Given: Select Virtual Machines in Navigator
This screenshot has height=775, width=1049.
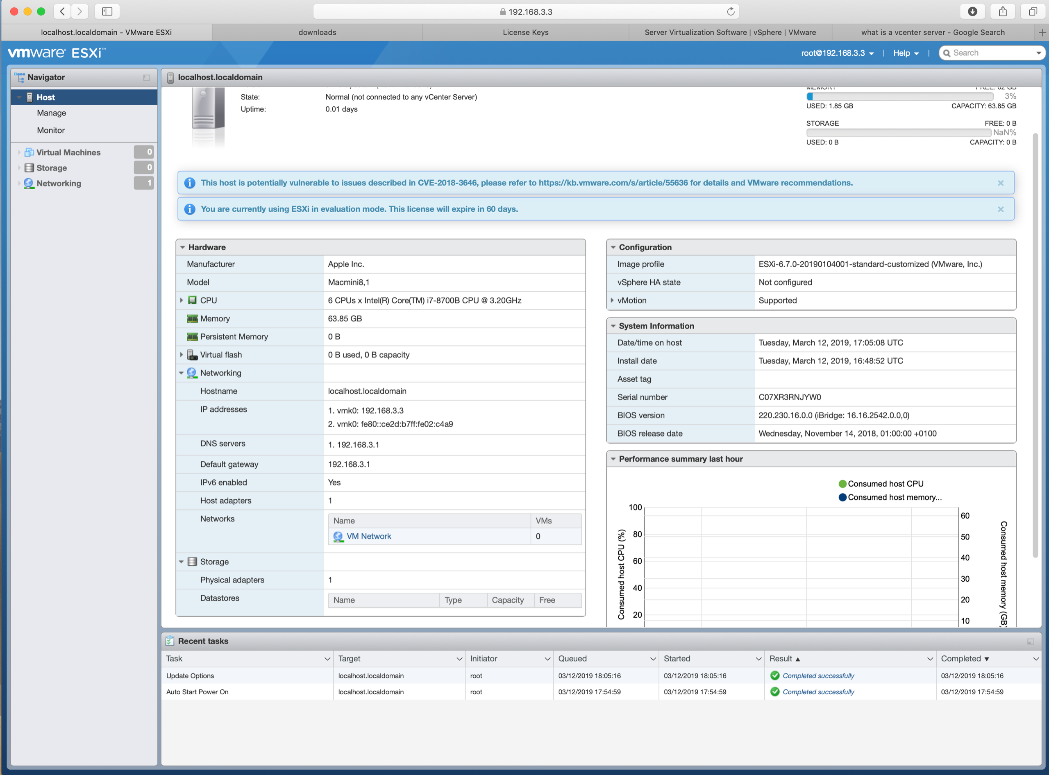Looking at the screenshot, I should coord(68,152).
